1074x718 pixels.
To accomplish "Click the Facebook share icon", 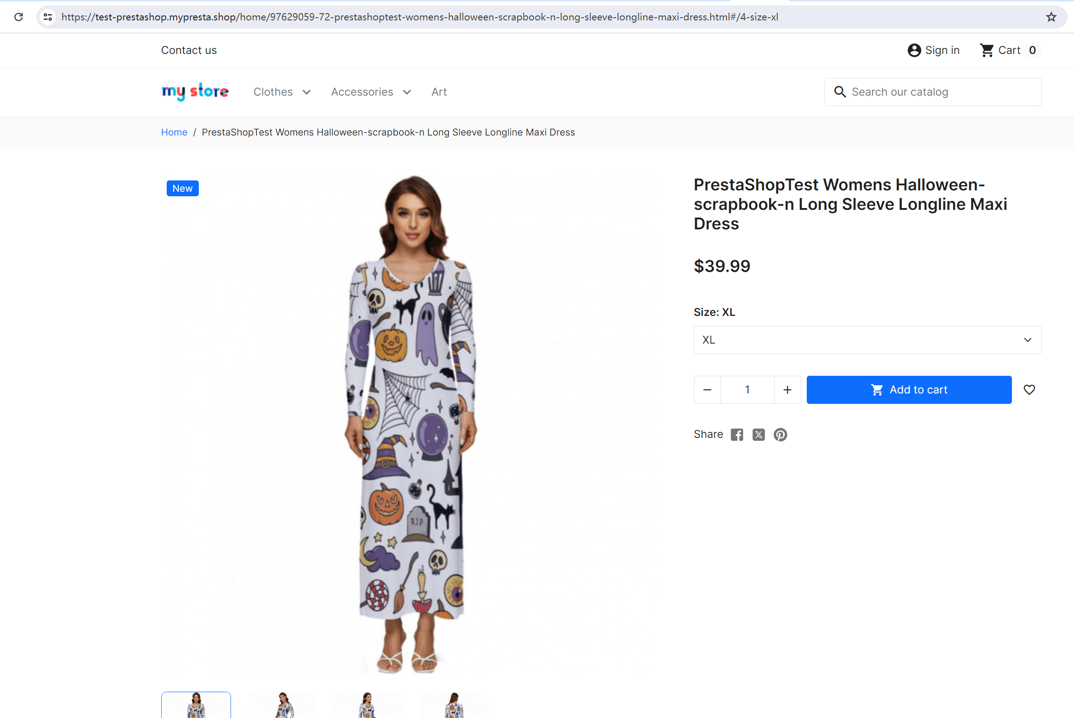I will 736,434.
